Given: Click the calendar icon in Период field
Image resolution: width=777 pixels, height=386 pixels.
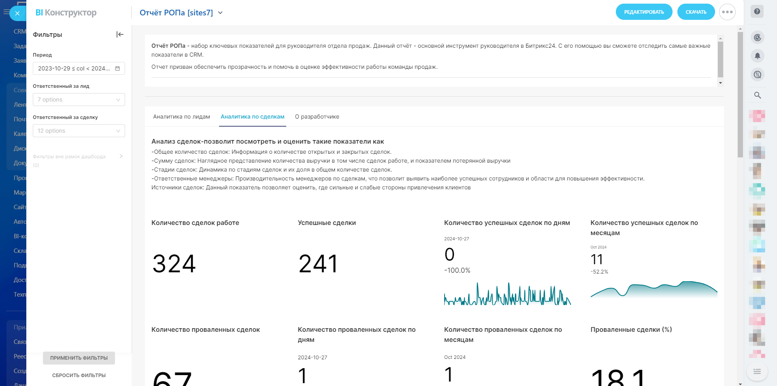Looking at the screenshot, I should [117, 68].
